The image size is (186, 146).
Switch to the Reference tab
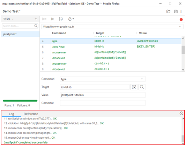point(31,114)
